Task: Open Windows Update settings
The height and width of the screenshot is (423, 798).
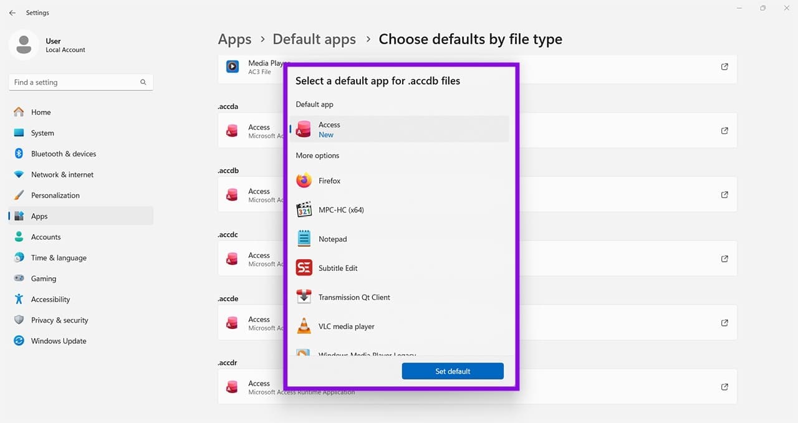Action: [80, 341]
